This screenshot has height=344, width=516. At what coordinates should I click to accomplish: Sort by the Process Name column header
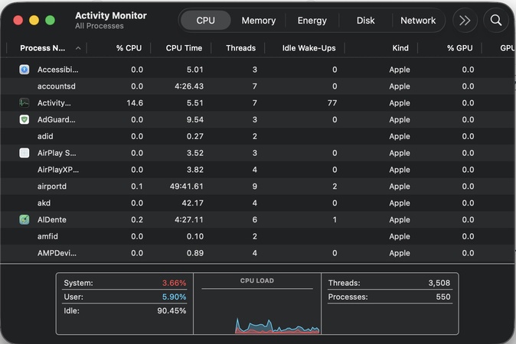(x=42, y=48)
